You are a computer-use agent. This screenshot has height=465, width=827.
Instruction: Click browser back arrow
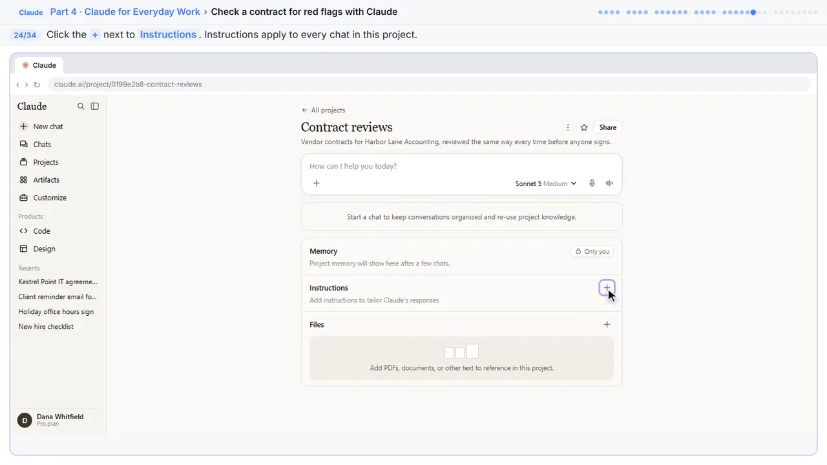point(18,85)
